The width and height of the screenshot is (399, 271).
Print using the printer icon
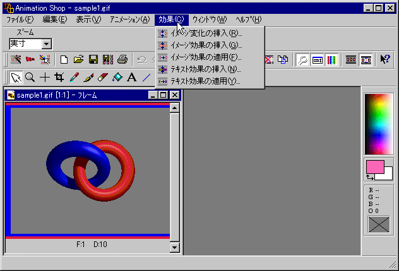click(x=122, y=60)
